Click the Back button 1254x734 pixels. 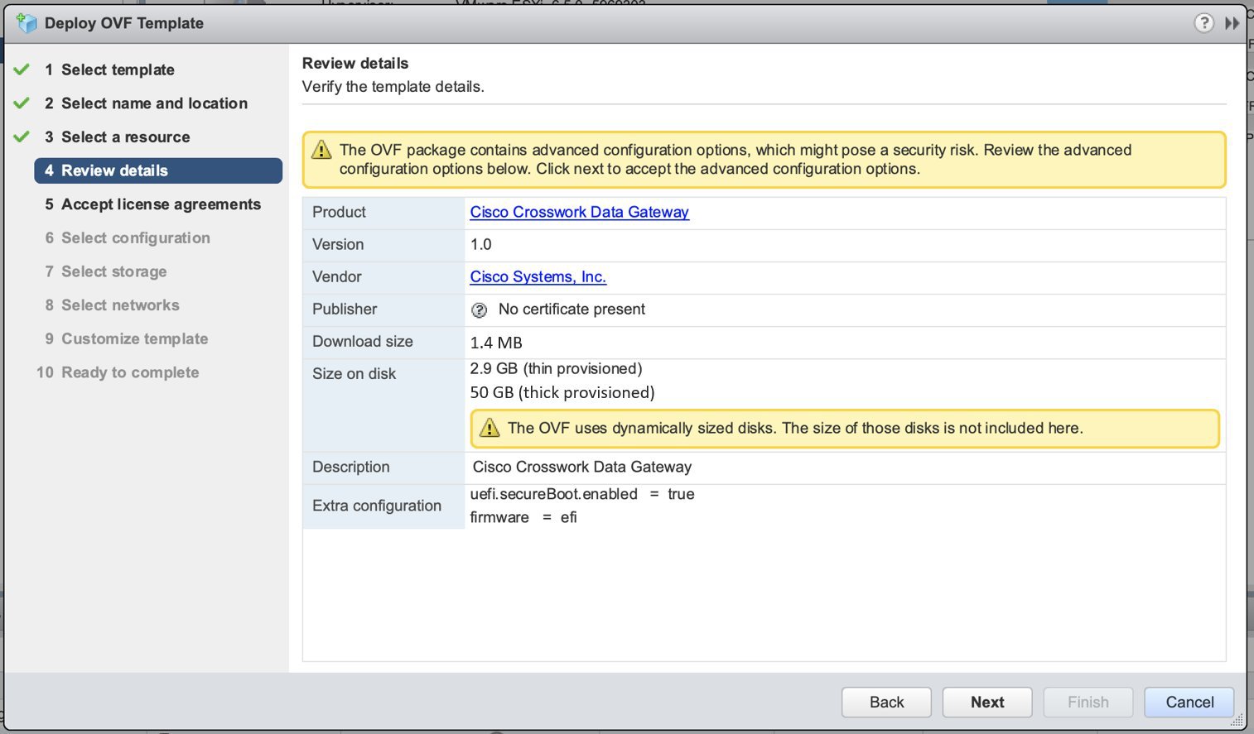[x=886, y=702]
